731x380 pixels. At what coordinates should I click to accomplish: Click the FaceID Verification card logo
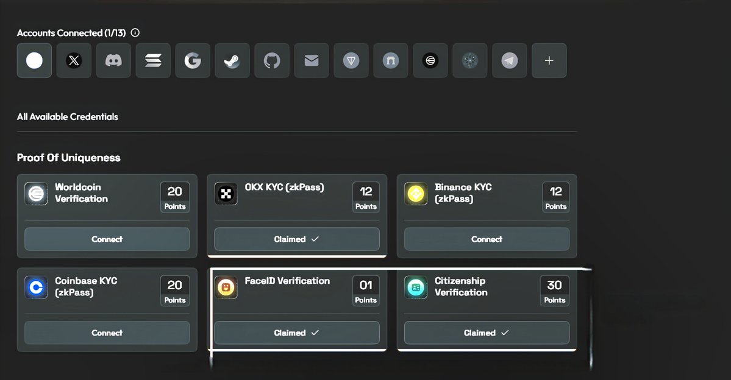tap(226, 287)
